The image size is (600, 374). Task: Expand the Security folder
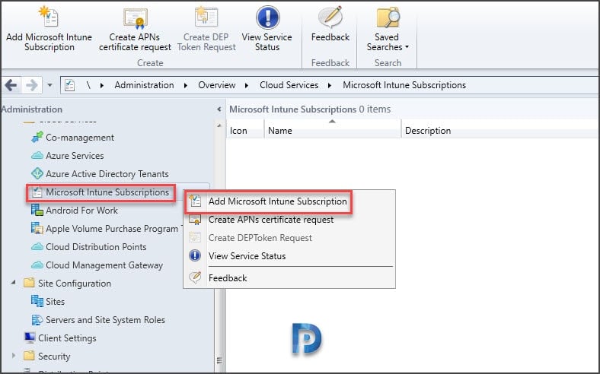[x=14, y=356]
